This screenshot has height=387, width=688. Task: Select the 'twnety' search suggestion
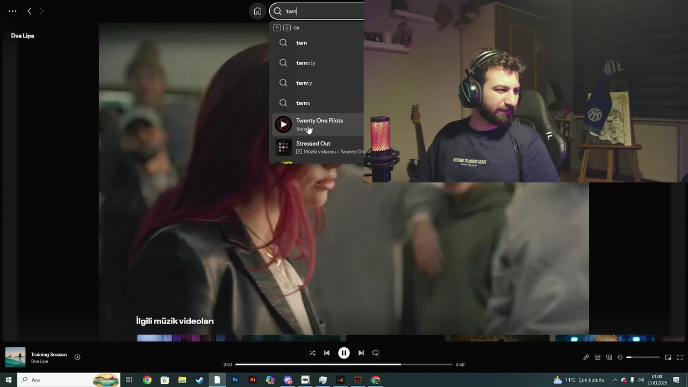(x=317, y=63)
